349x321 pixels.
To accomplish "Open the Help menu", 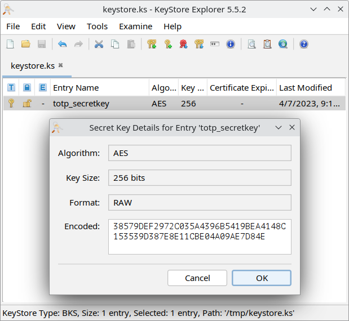I will click(x=173, y=26).
